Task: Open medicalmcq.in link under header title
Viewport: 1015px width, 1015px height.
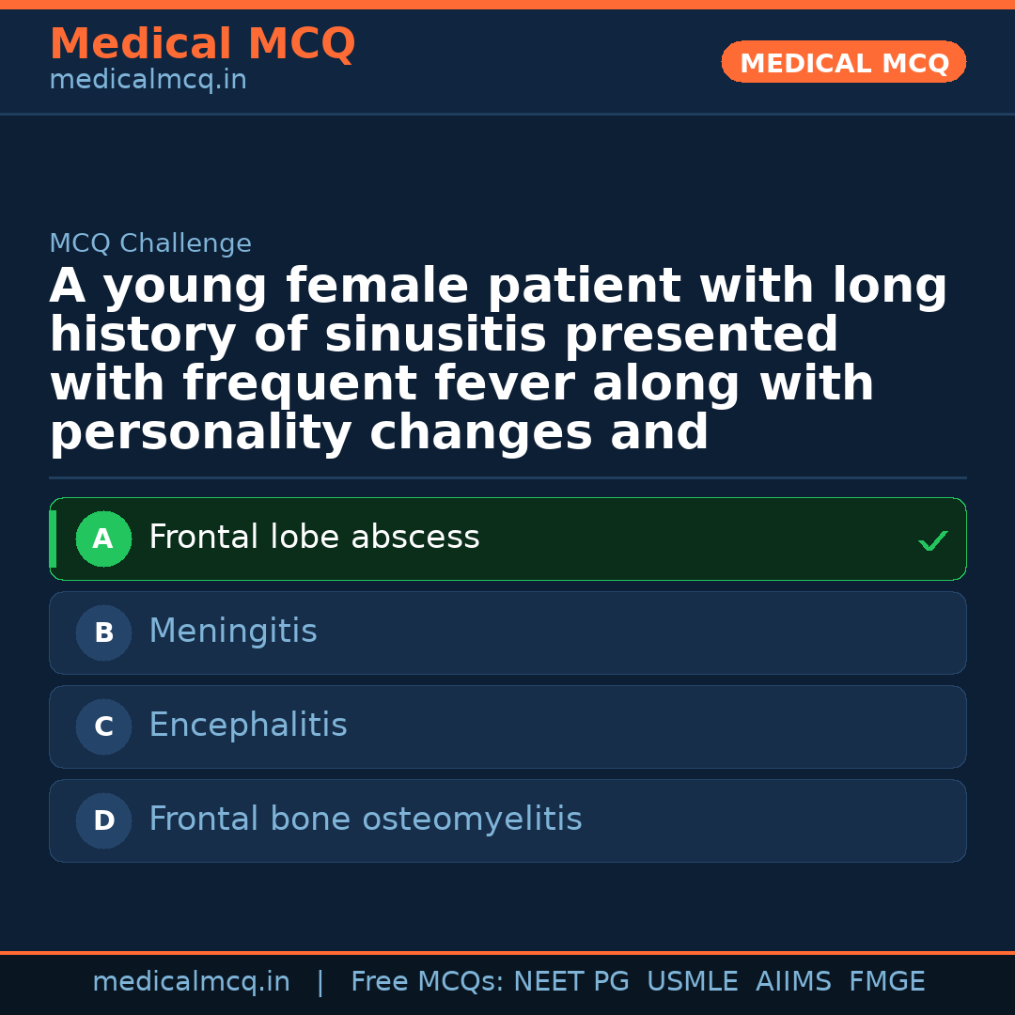Action: (x=148, y=81)
